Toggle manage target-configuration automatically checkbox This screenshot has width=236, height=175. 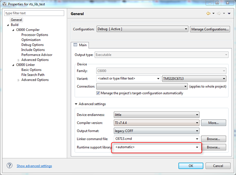coord(98,93)
